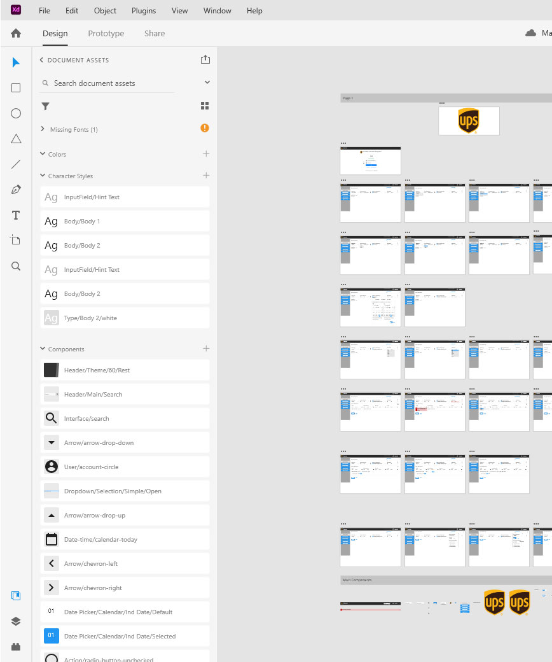The height and width of the screenshot is (662, 552).
Task: Select the Artboard tool
Action: (16, 240)
